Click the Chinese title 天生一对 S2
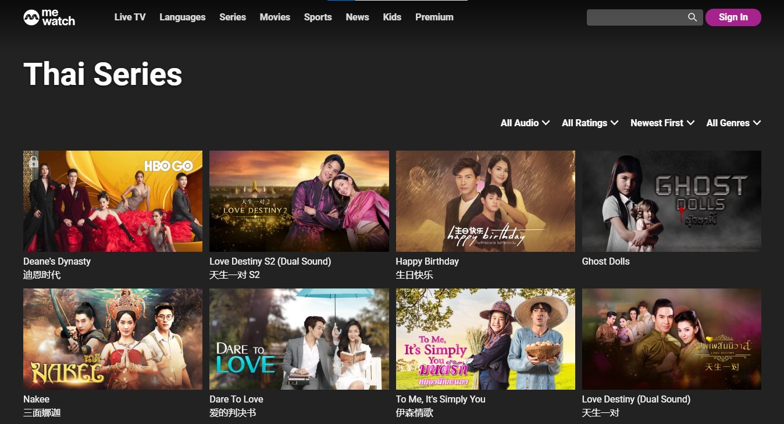This screenshot has width=784, height=424. point(234,275)
